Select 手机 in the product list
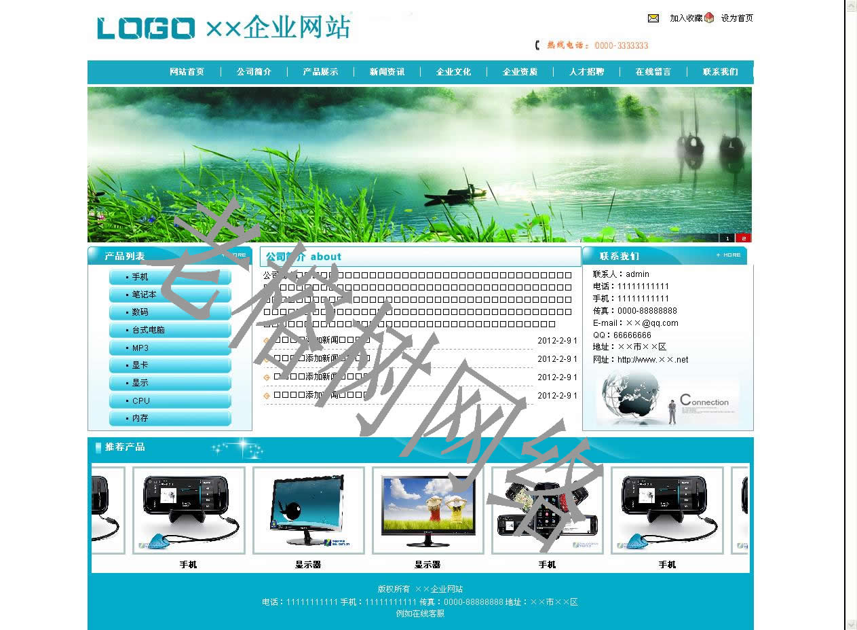Viewport: 857px width, 630px height. 170,277
